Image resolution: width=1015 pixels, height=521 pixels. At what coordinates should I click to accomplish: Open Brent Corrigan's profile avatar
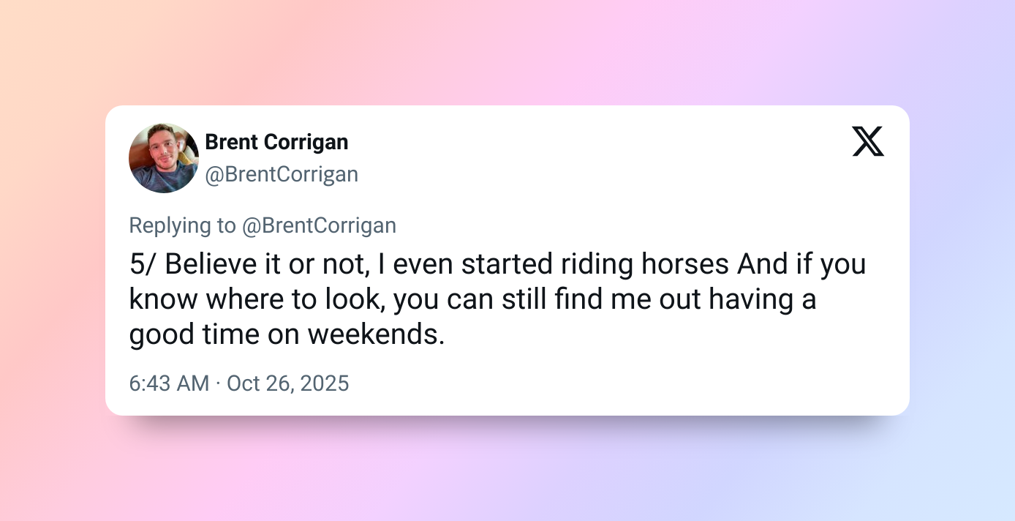[164, 158]
